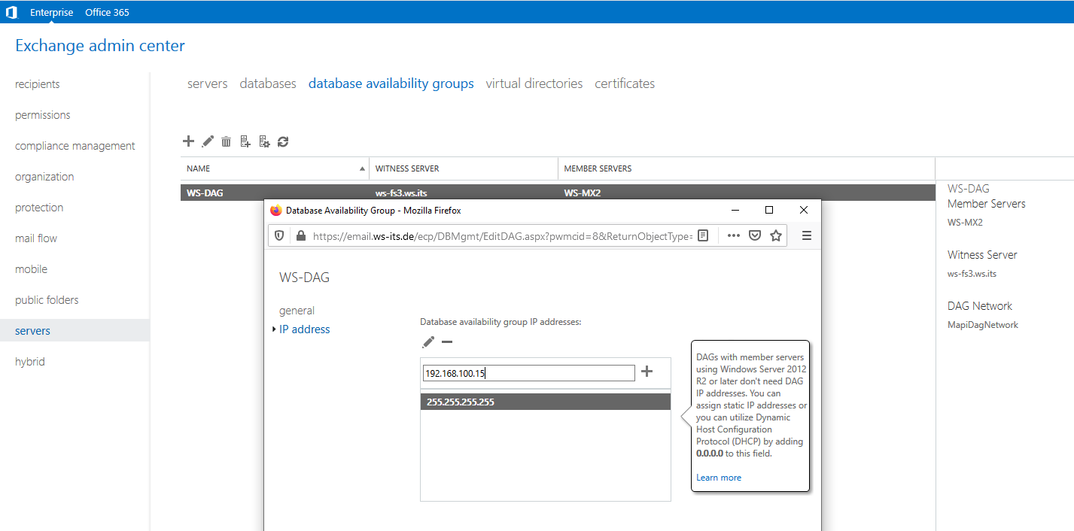Sort by NAME column arrow

(362, 168)
